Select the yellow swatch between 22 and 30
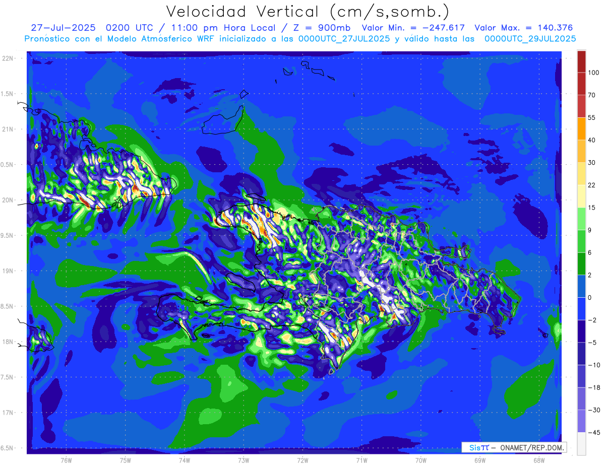This screenshot has height=467, width=605. click(x=581, y=173)
